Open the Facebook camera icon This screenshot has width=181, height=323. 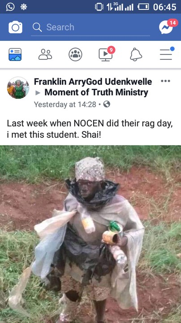click(15, 27)
